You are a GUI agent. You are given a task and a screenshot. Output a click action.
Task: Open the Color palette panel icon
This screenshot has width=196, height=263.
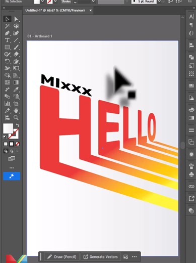pos(191,110)
